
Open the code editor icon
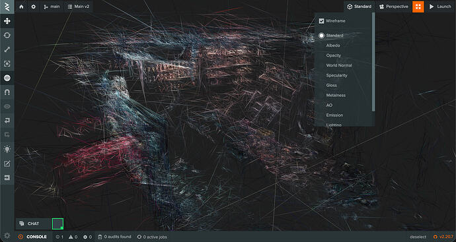point(7,164)
